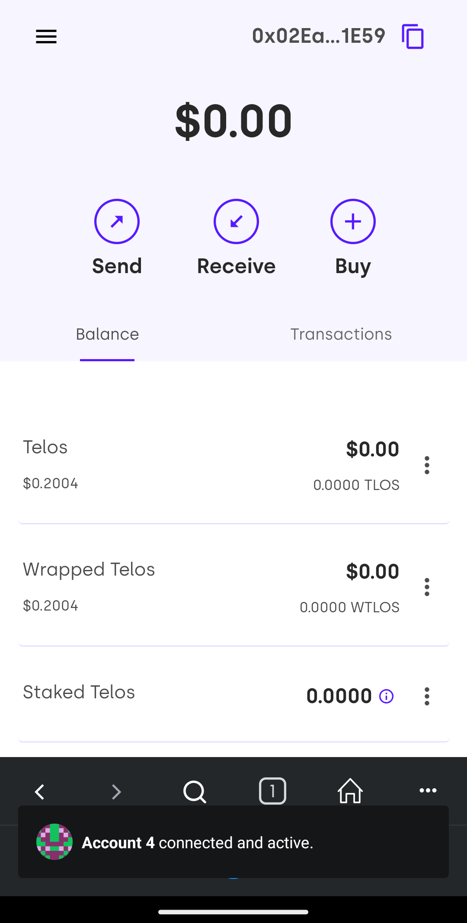467x923 pixels.
Task: Open Staked Telos options menu
Action: pos(427,696)
